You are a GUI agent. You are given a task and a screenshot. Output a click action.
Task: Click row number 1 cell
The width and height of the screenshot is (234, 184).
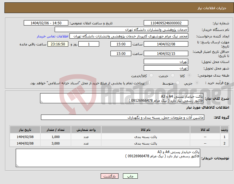pyautogui.click(x=224, y=137)
